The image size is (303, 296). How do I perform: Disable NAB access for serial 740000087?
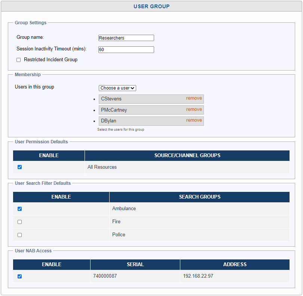20,276
